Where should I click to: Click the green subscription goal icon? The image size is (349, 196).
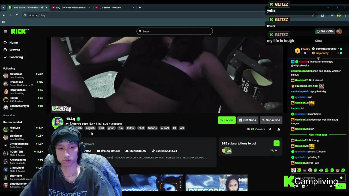(276, 143)
